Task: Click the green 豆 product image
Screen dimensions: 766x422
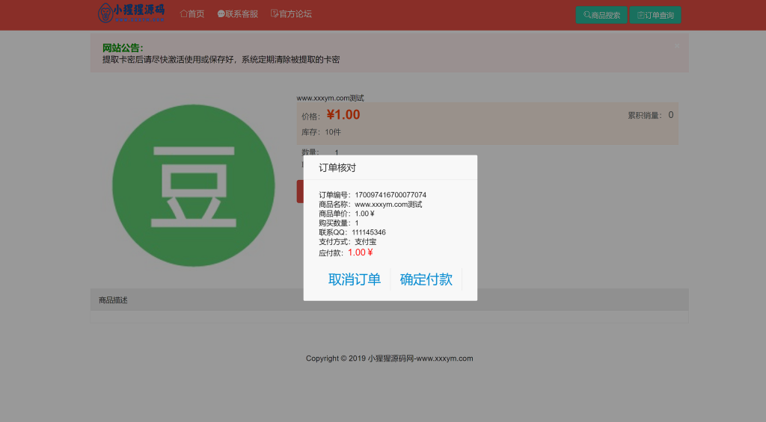Action: [194, 185]
